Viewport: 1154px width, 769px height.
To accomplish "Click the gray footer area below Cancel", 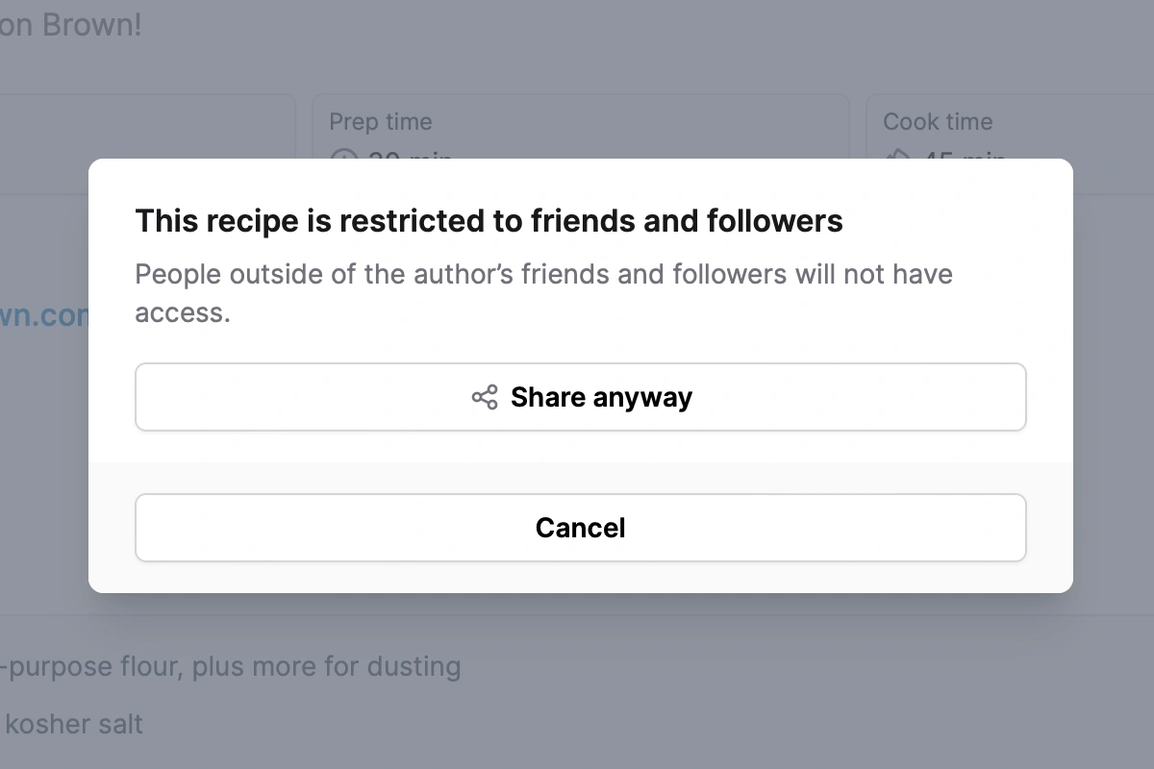I will pyautogui.click(x=580, y=577).
